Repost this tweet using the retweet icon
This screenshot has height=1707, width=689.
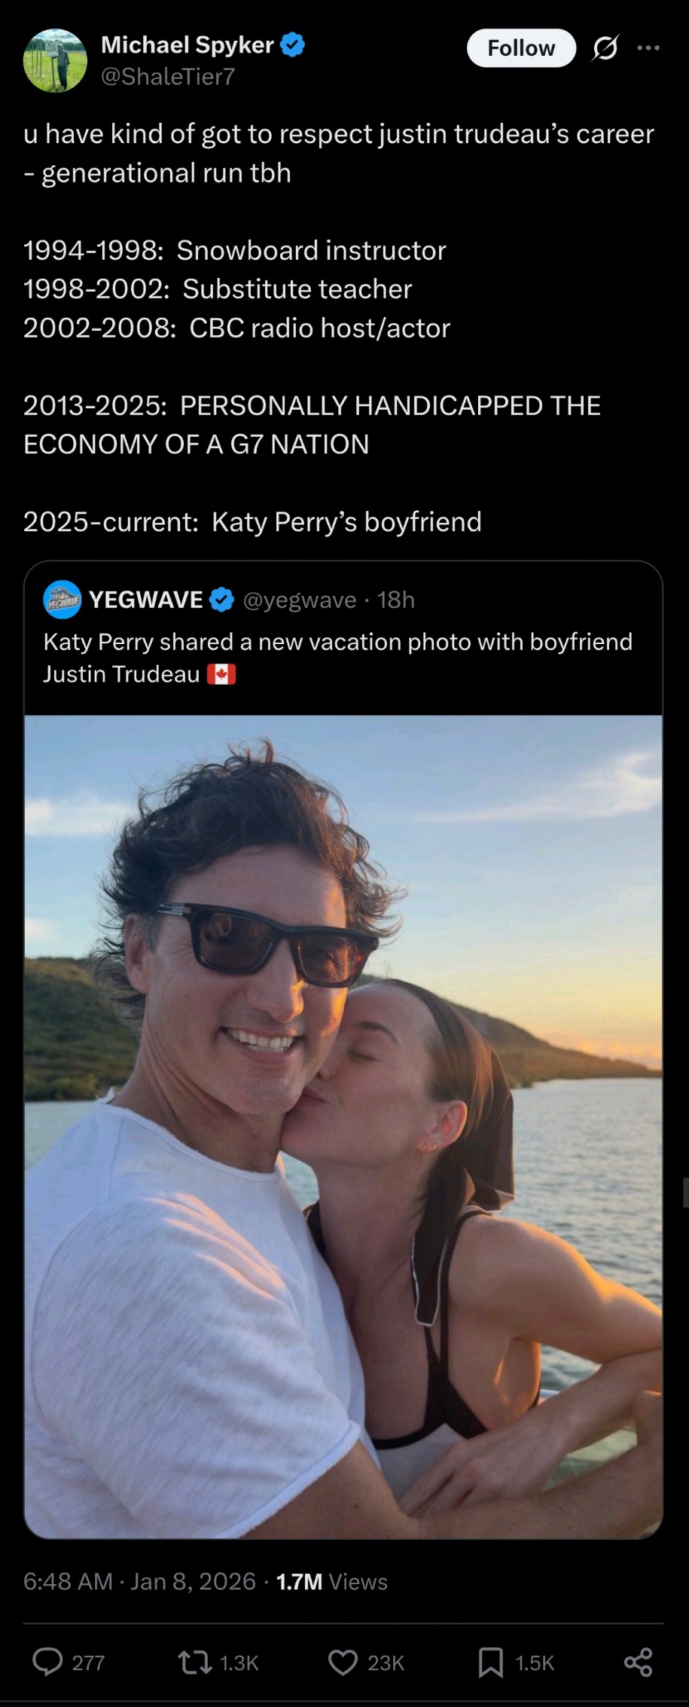pos(194,1663)
